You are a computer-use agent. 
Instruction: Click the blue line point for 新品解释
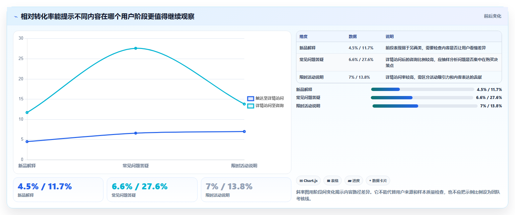click(27, 142)
